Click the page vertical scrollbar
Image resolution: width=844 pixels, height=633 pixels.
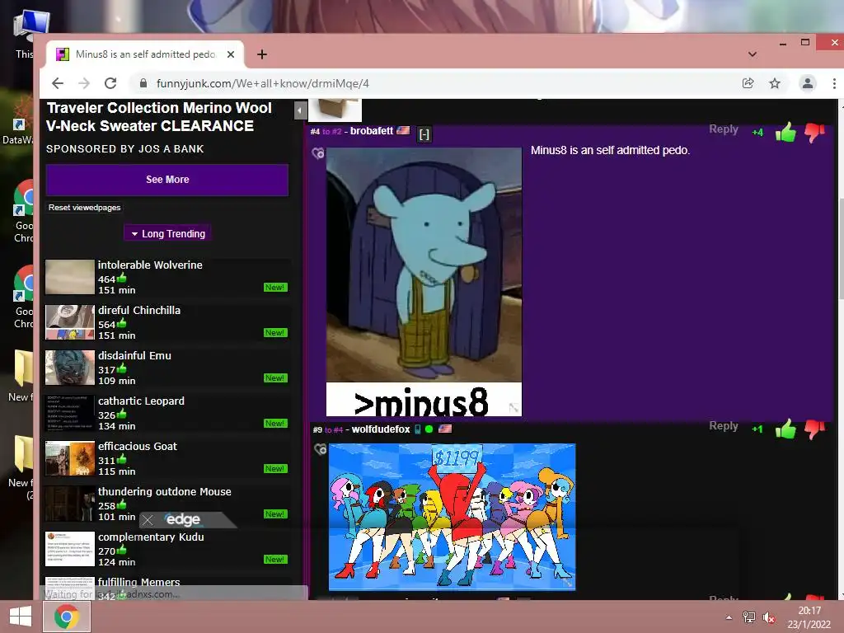841,247
